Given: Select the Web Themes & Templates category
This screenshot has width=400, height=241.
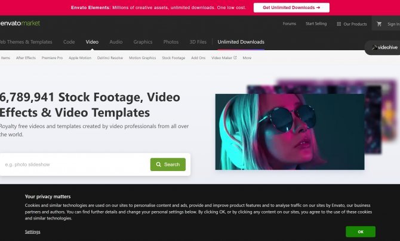Looking at the screenshot, I should click(x=26, y=42).
